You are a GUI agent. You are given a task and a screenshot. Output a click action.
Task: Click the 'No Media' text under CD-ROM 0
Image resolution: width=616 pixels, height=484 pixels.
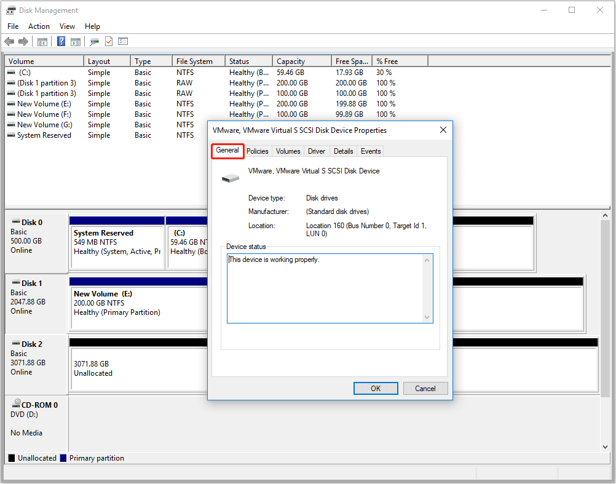coord(26,433)
